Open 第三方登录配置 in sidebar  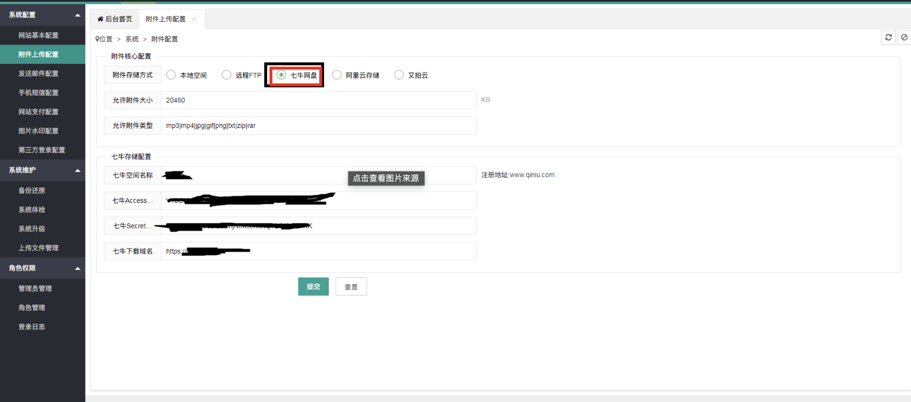(x=43, y=150)
